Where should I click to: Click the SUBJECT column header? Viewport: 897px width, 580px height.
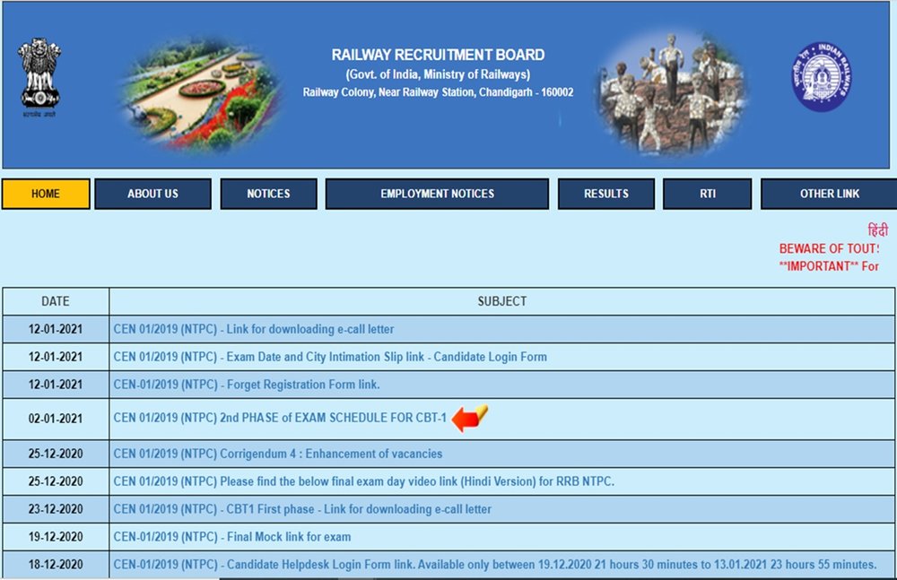click(x=502, y=301)
